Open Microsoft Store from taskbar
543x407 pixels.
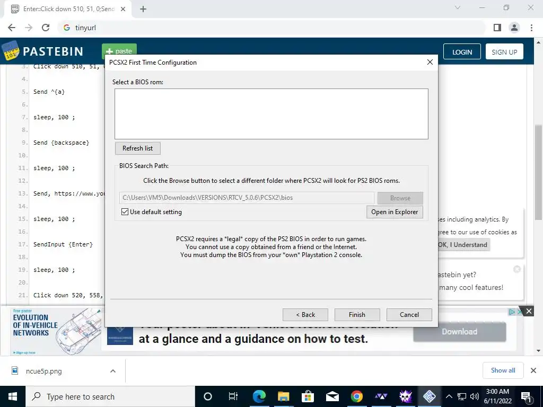(308, 396)
